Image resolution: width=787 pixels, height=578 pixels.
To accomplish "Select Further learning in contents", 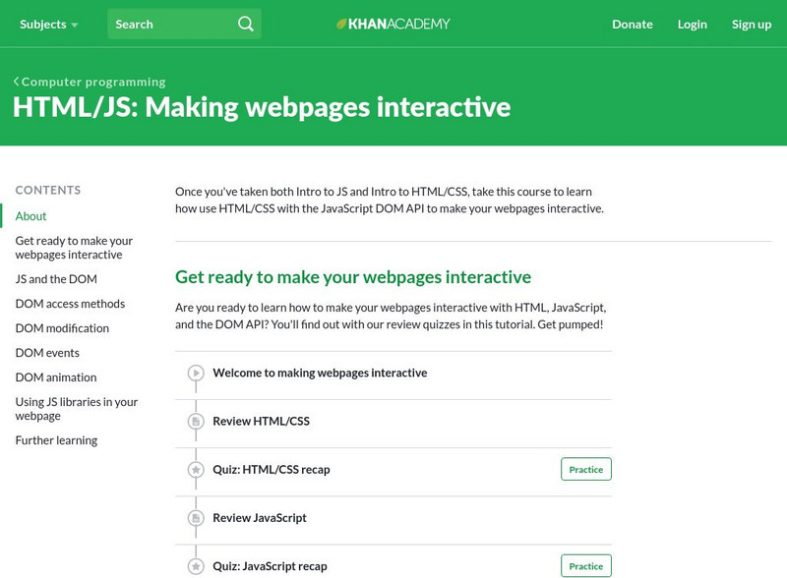I will pyautogui.click(x=56, y=440).
